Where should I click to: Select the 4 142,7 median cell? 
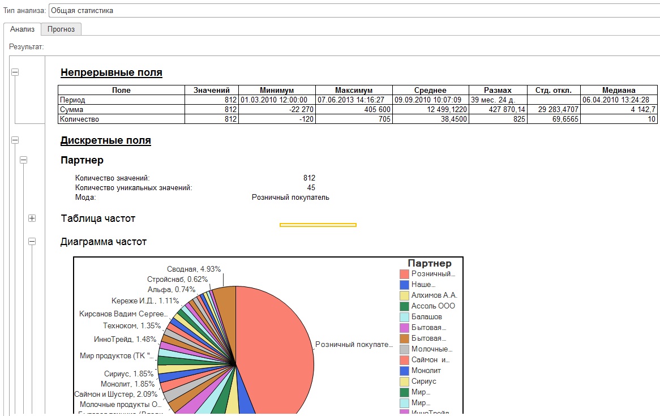coord(619,109)
